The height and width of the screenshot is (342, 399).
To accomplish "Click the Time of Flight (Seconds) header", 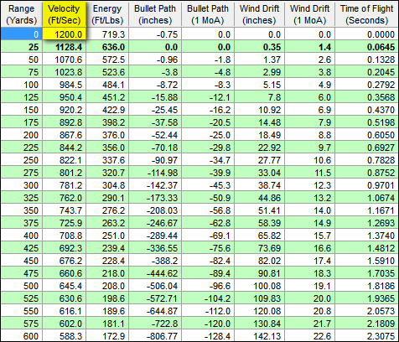I will (367, 14).
